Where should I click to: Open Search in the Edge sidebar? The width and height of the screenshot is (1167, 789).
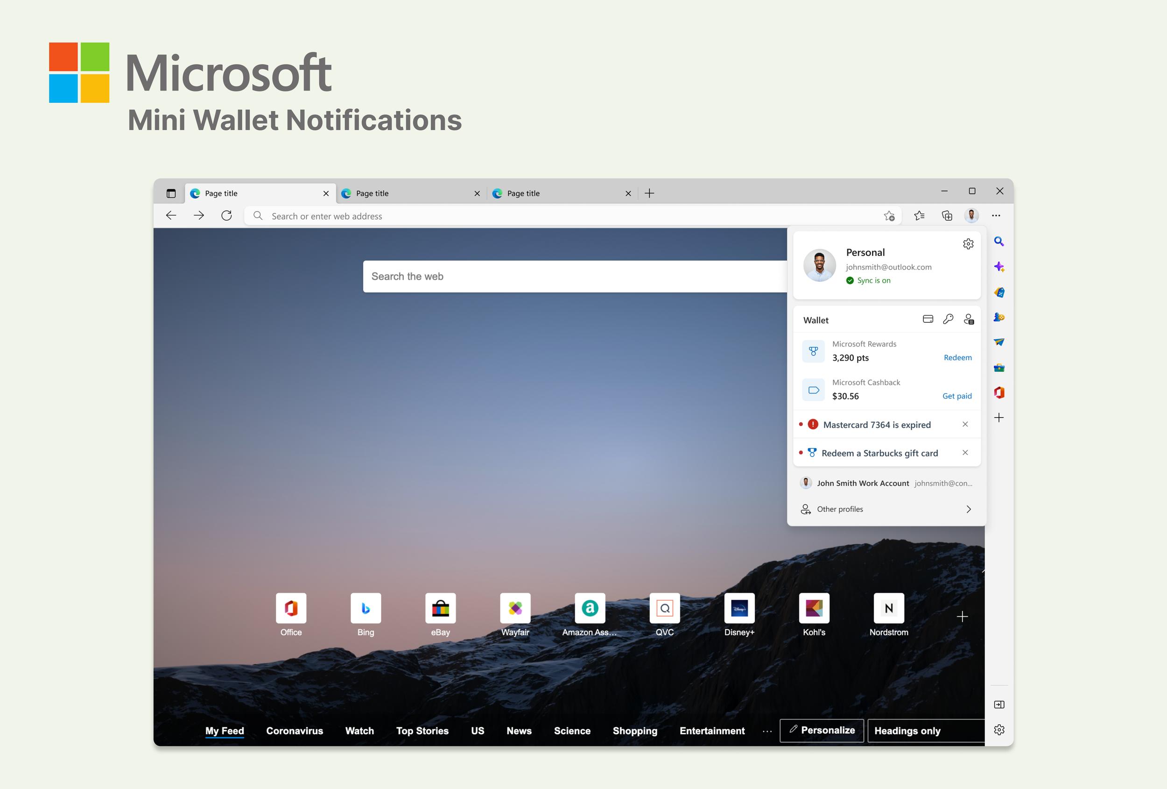tap(999, 242)
